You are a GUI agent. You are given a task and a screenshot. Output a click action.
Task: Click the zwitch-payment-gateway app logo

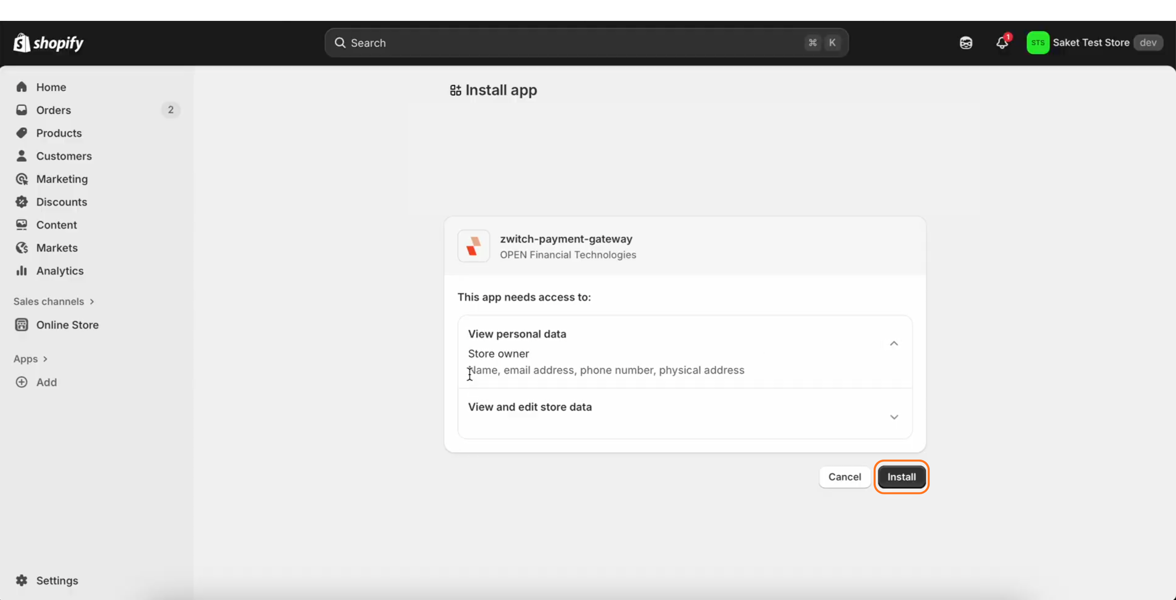click(x=473, y=246)
